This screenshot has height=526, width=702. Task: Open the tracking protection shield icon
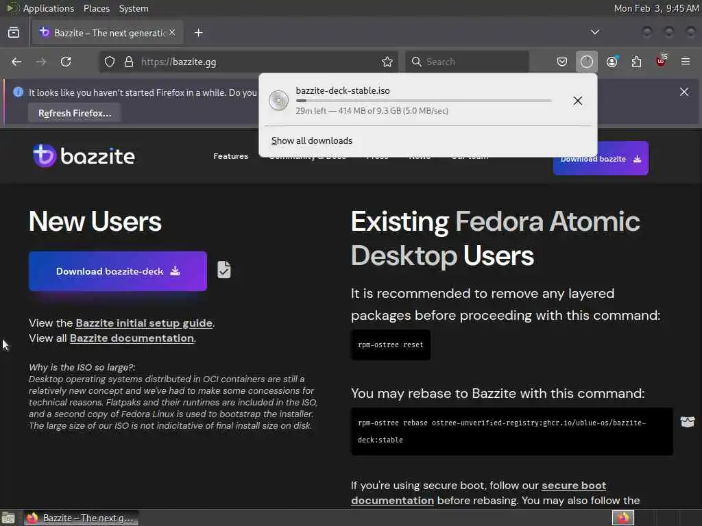110,62
